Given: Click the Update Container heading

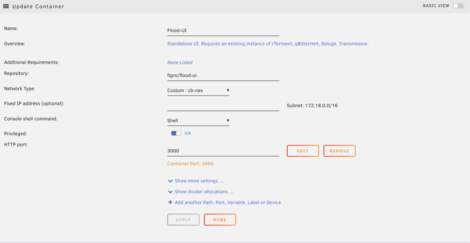Looking at the screenshot, I should click(x=38, y=6).
